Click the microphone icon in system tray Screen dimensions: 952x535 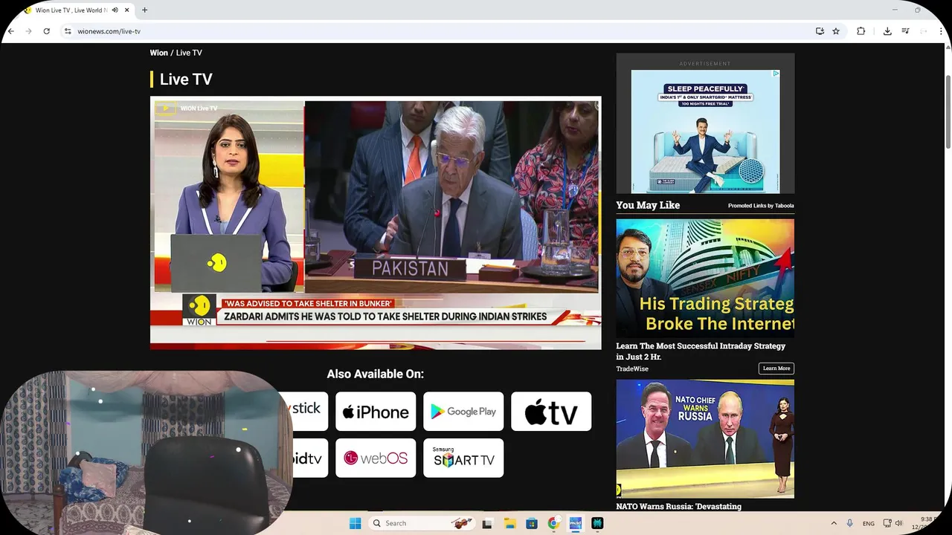[850, 523]
